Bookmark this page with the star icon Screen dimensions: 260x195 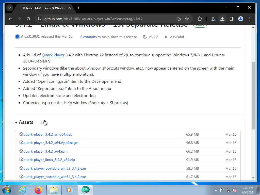(x=187, y=19)
